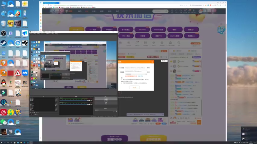
Task: Launch the WeChat desktop shortcut
Action: (4, 122)
